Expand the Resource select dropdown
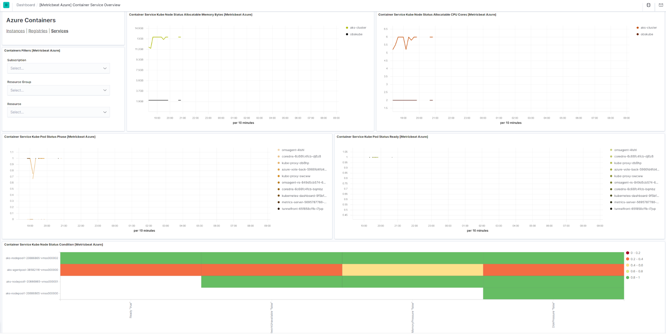Viewport: 666px width, 334px height. click(x=59, y=112)
